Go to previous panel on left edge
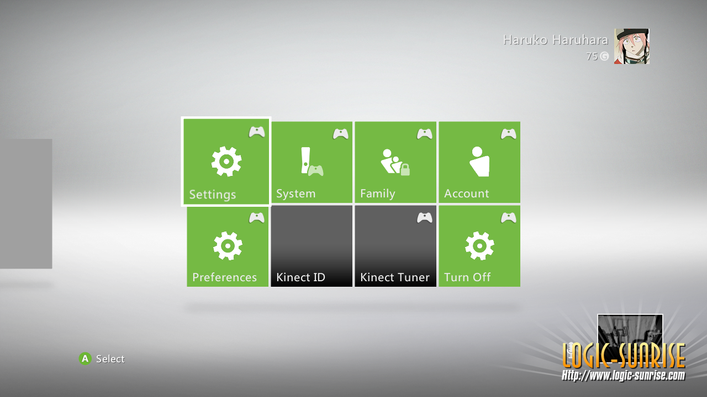Viewport: 707px width, 397px height. pos(26,203)
